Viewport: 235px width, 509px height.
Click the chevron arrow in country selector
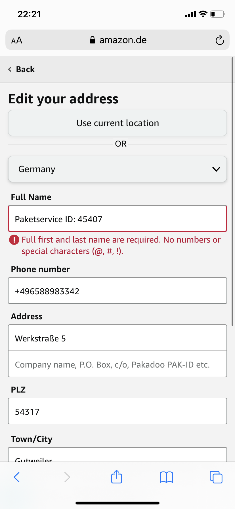pos(216,169)
